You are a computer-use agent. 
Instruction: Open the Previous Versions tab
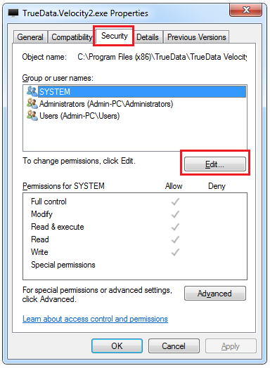pos(196,37)
